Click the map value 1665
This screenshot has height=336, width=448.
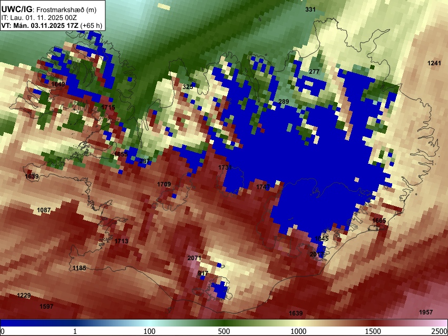click(379, 221)
